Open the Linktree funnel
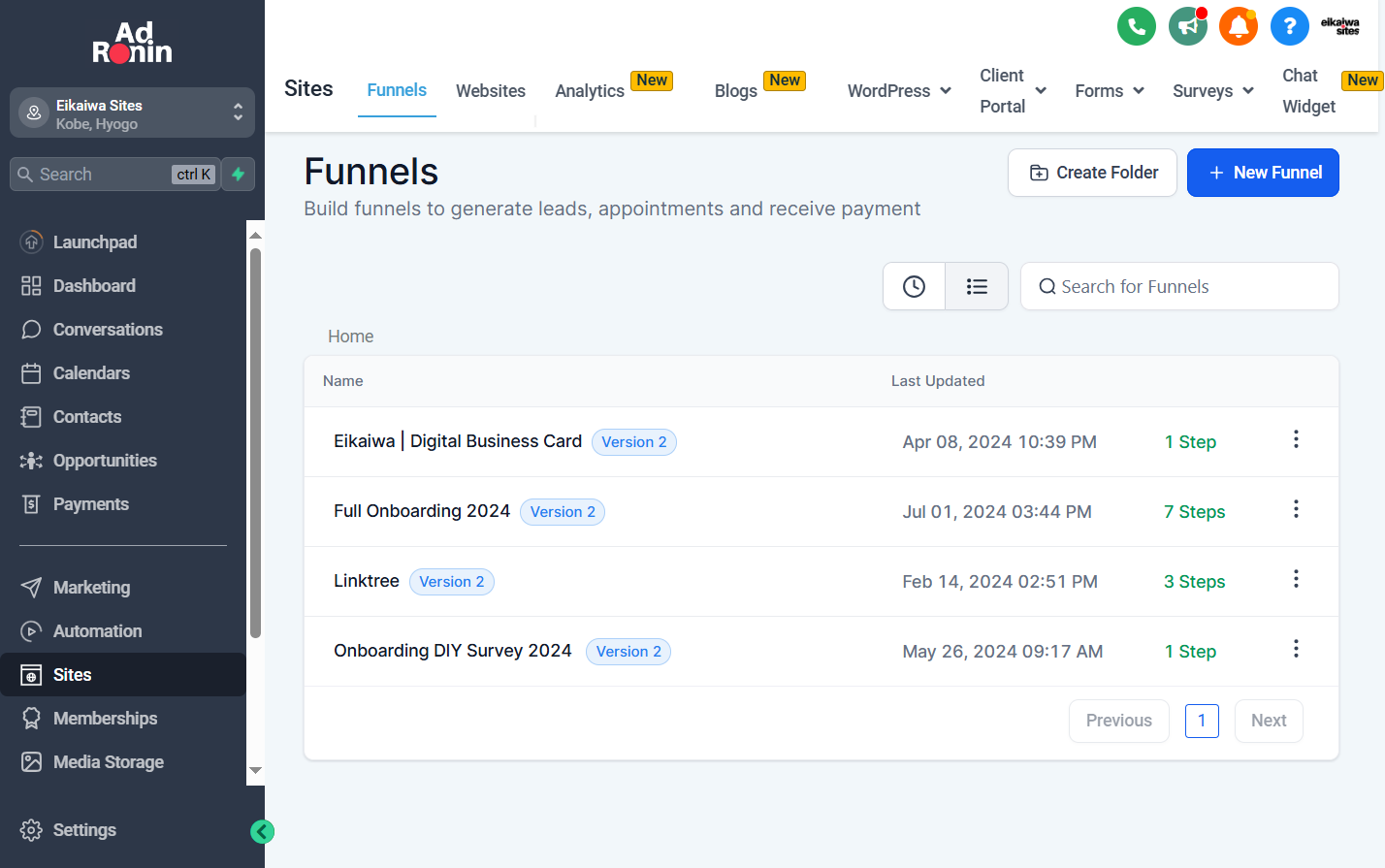1385x868 pixels. pyautogui.click(x=367, y=581)
